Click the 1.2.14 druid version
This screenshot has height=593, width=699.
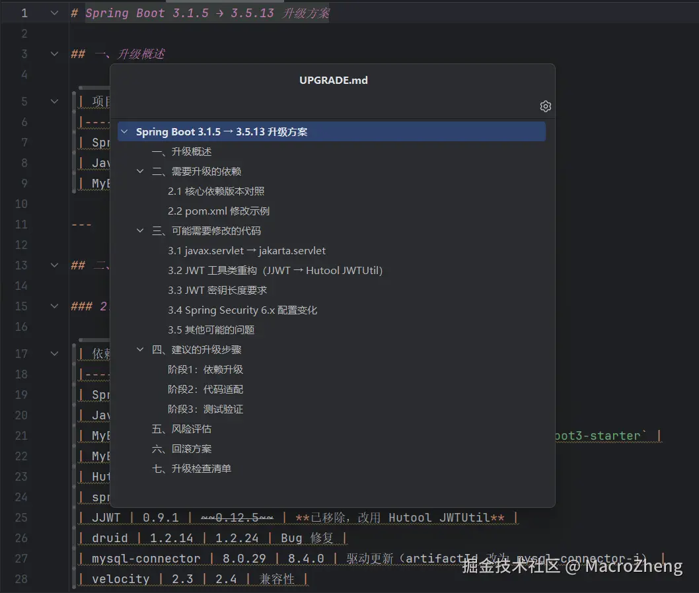pyautogui.click(x=172, y=538)
